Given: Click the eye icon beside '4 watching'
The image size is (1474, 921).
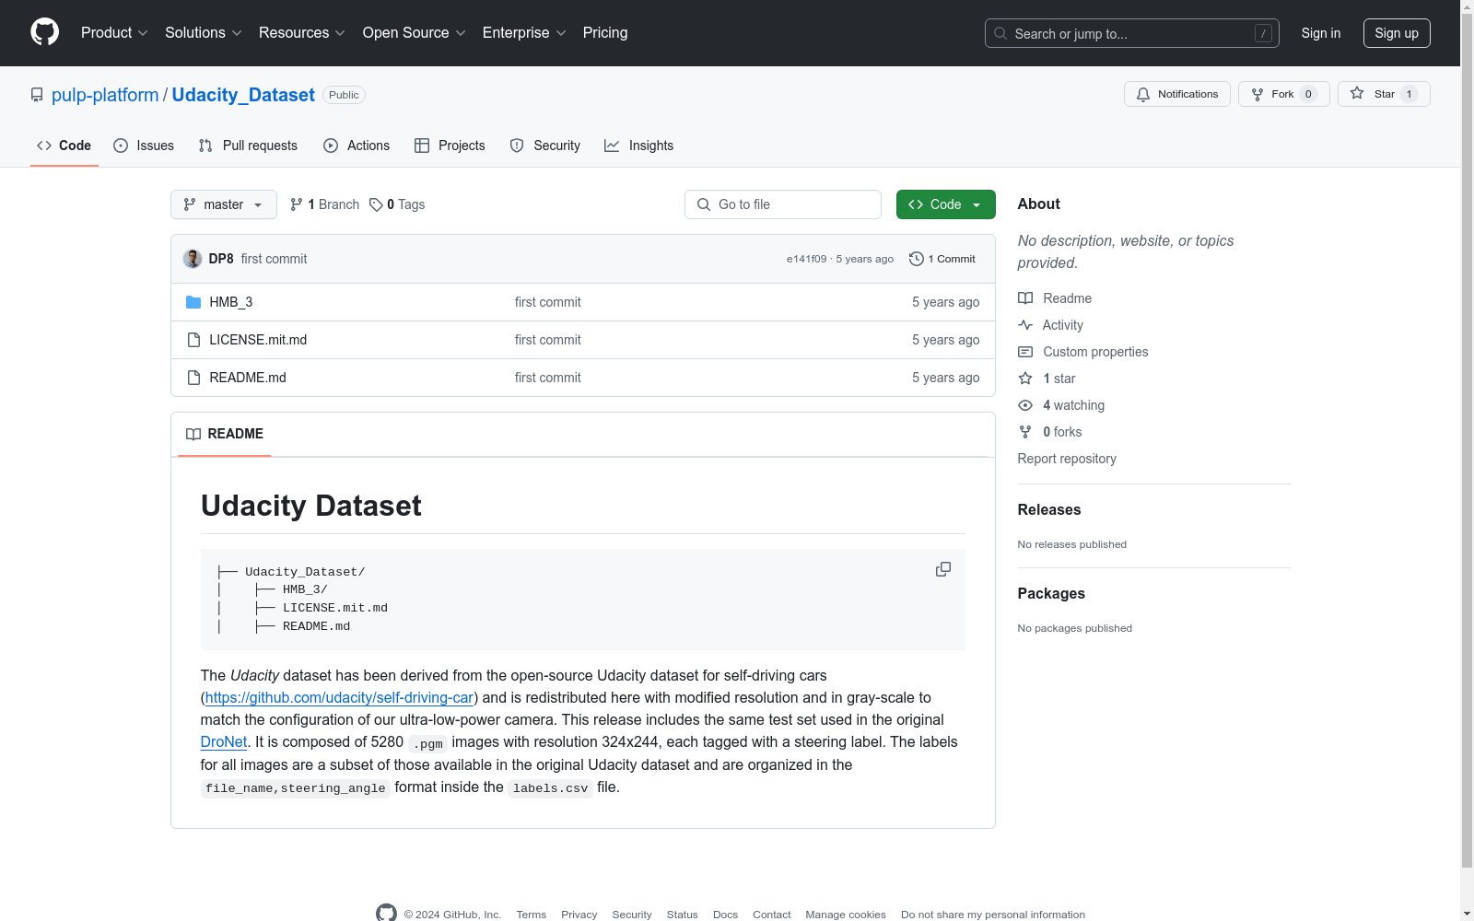Looking at the screenshot, I should click(x=1025, y=405).
